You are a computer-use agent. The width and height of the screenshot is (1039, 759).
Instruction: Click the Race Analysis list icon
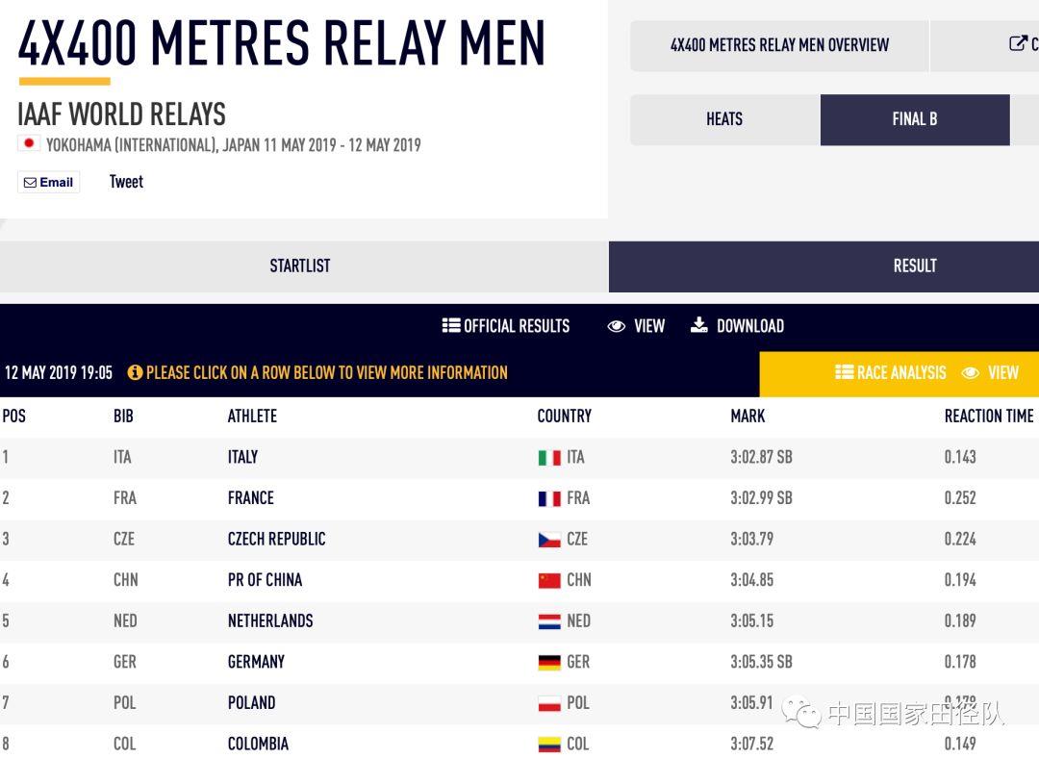point(845,371)
